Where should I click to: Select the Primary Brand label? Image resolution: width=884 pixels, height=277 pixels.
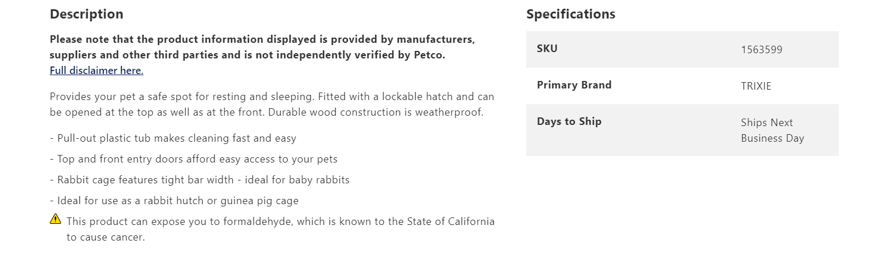(x=574, y=85)
